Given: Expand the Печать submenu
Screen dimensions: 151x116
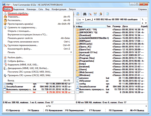Looking at the screenshot, I should [x=38, y=52].
